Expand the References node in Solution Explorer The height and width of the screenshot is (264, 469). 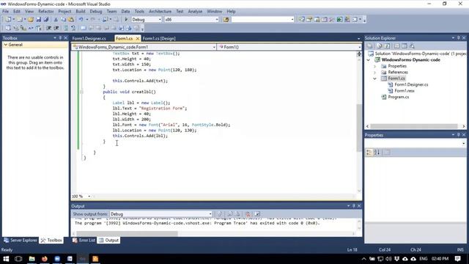coord(374,73)
